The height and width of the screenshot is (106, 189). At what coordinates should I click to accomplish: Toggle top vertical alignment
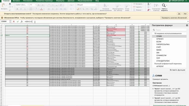49,5
